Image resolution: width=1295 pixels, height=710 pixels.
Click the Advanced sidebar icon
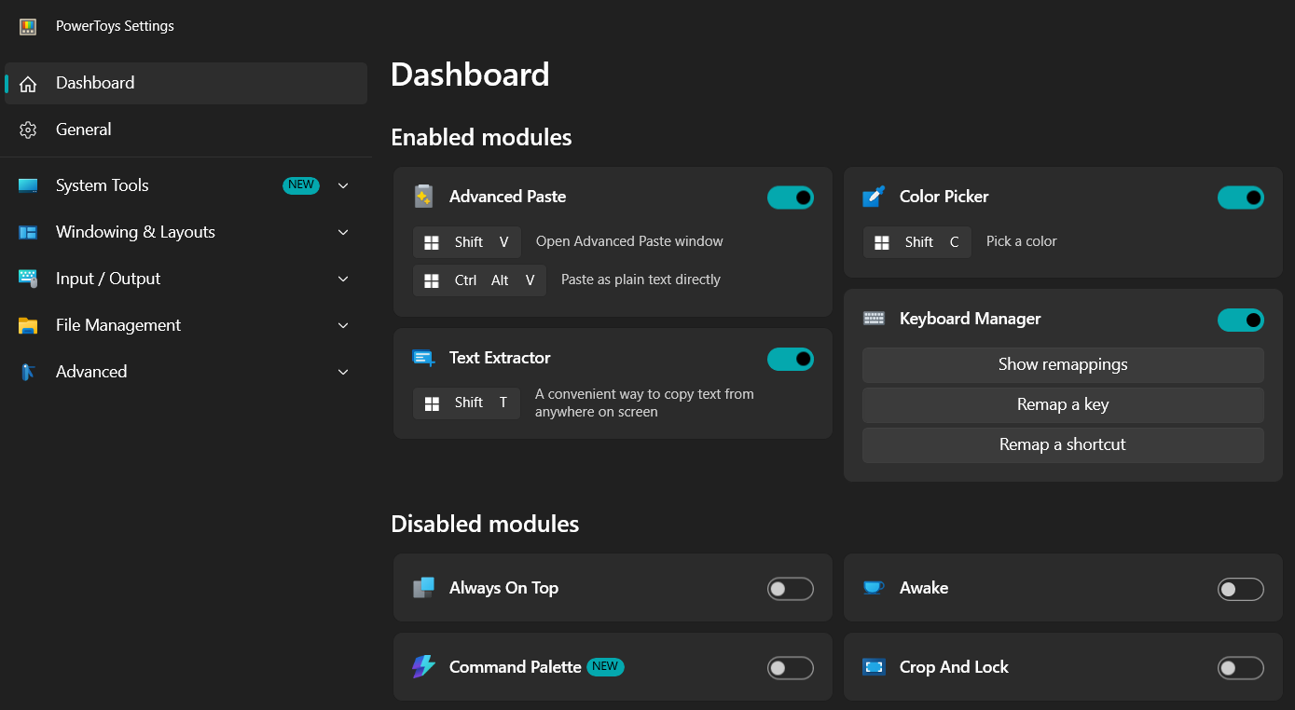pos(28,372)
